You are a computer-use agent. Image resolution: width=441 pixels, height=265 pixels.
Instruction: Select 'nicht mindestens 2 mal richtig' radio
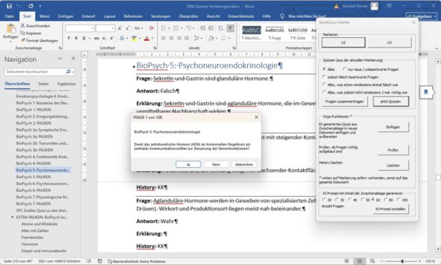[x=325, y=92]
